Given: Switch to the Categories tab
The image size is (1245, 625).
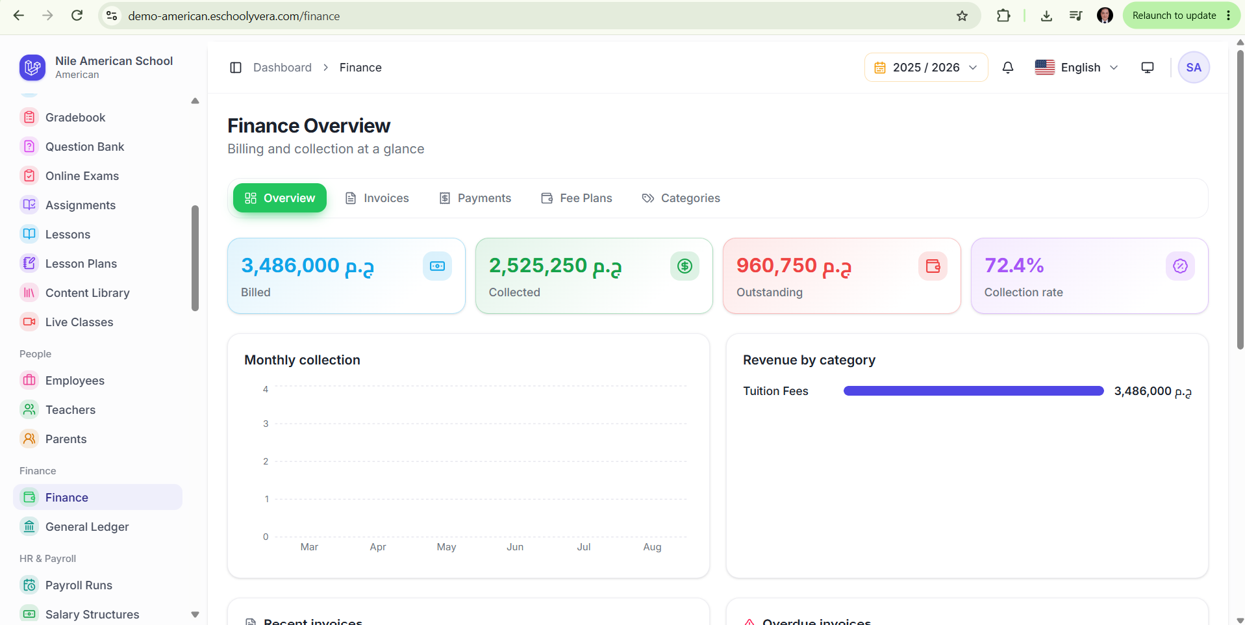Looking at the screenshot, I should coord(681,198).
